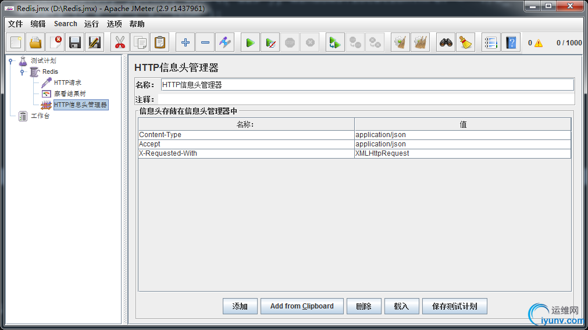This screenshot has width=588, height=330.
Task: Collapse all nodes with minus icon
Action: (x=205, y=42)
